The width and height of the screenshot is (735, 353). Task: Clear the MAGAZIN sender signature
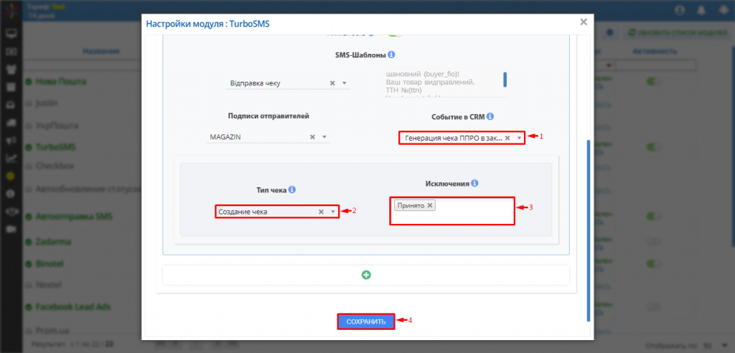(x=312, y=137)
